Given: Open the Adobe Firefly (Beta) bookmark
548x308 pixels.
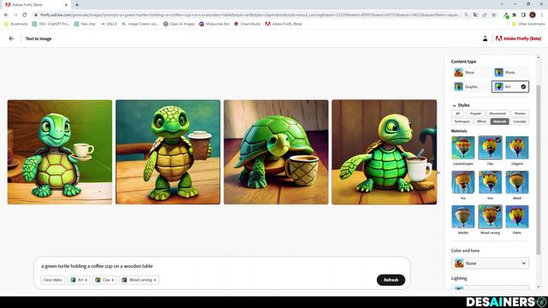Looking at the screenshot, I should point(283,24).
